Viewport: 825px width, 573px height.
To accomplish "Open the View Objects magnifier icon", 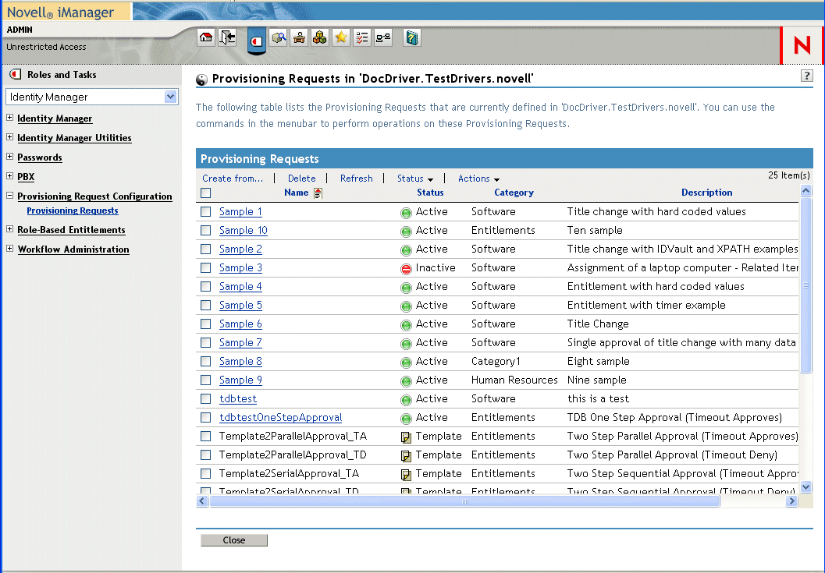I will pos(279,37).
